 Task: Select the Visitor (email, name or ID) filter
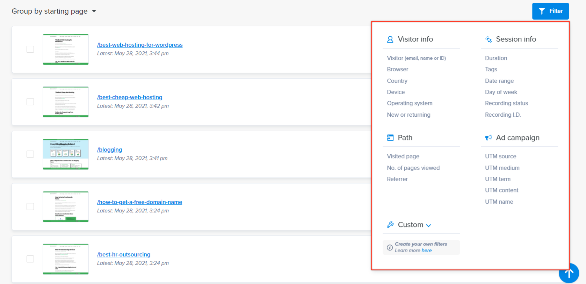coord(416,58)
